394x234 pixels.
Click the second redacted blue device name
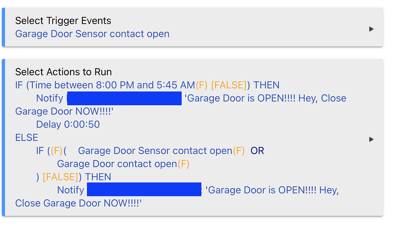coord(144,190)
